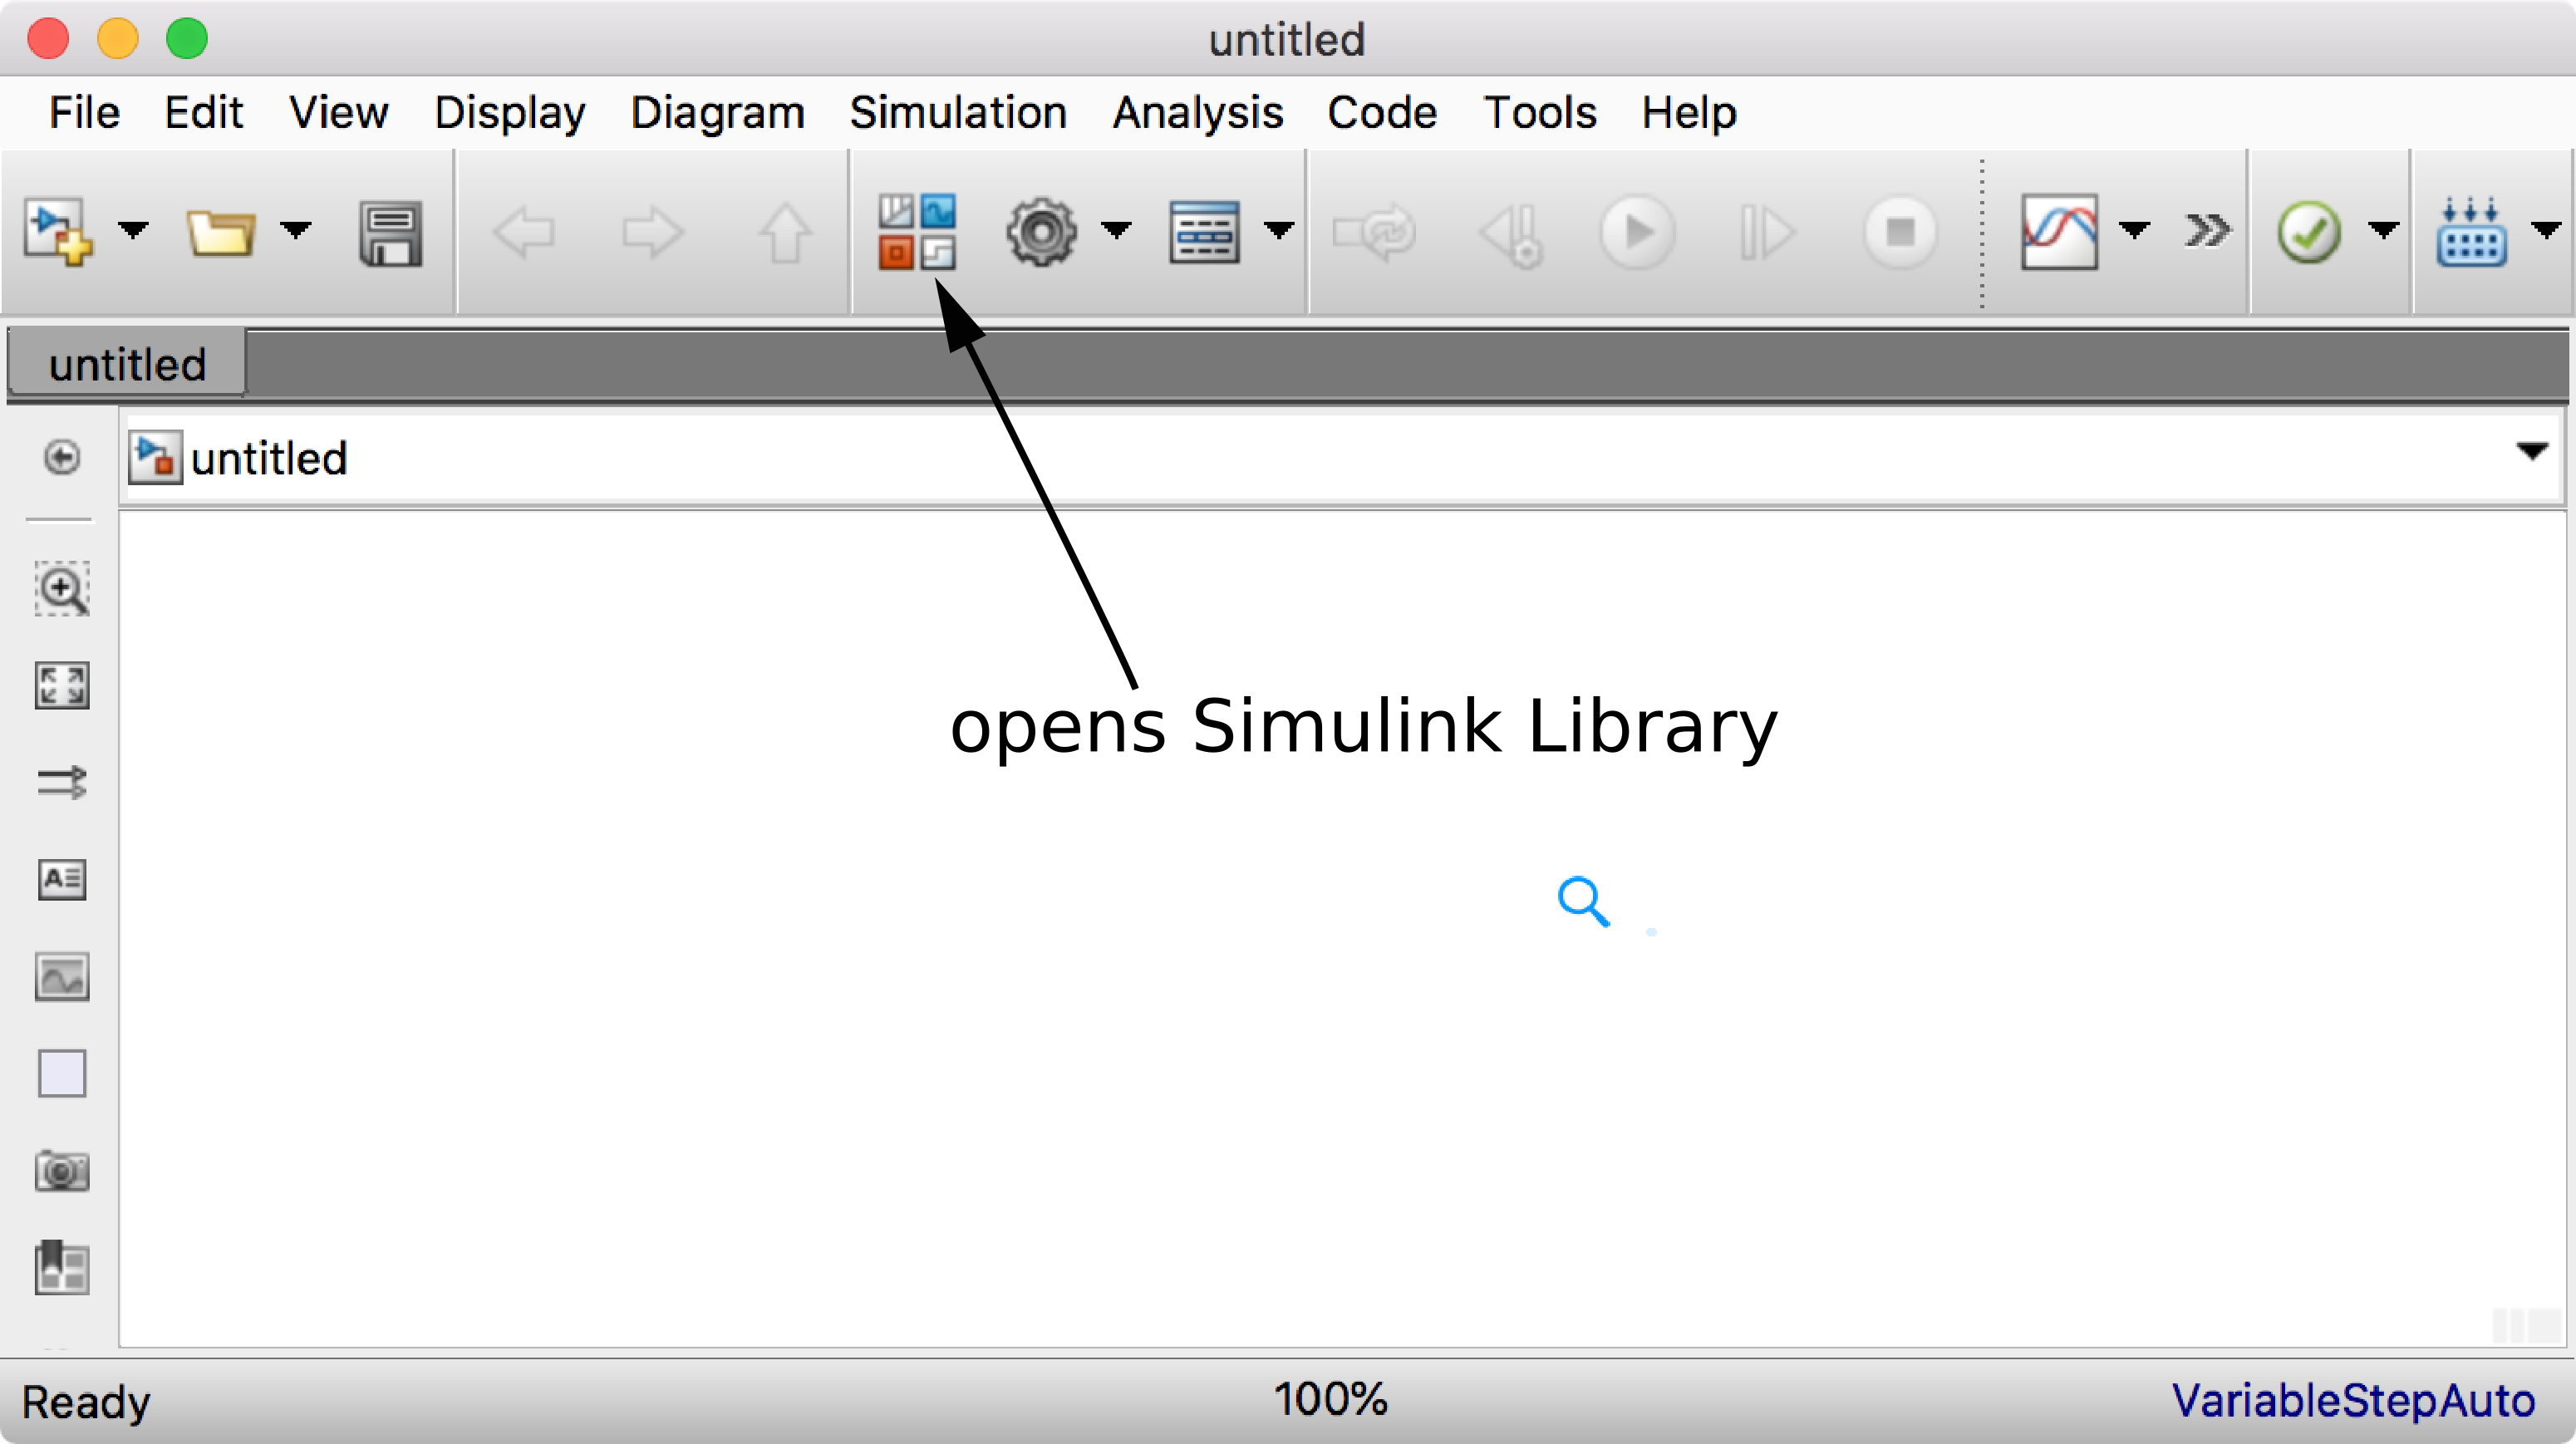Stop the simulation
The height and width of the screenshot is (1444, 2576).
[x=1900, y=232]
